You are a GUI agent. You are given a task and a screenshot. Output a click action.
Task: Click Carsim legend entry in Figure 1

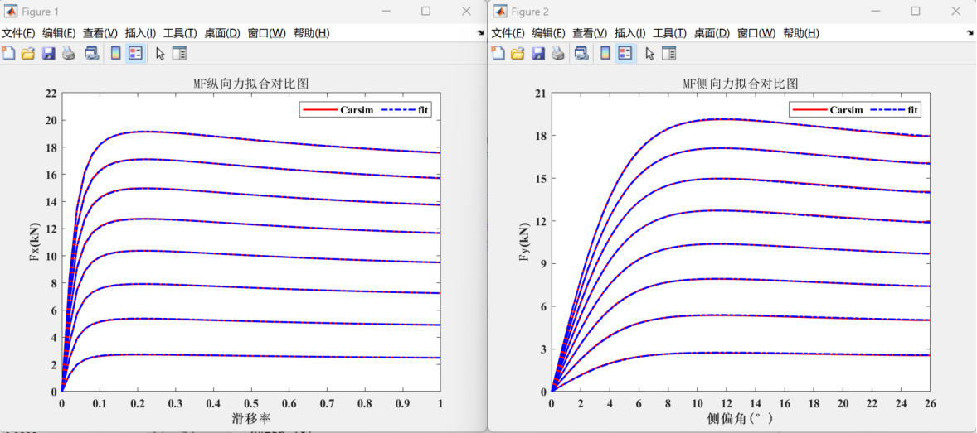(x=338, y=109)
